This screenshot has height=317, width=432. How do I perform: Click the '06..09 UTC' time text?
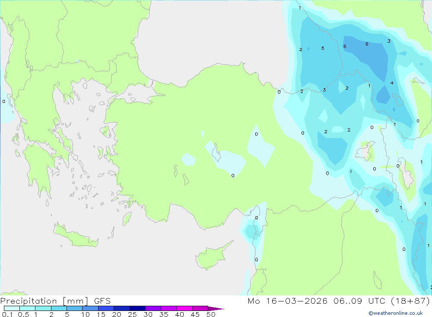point(360,301)
